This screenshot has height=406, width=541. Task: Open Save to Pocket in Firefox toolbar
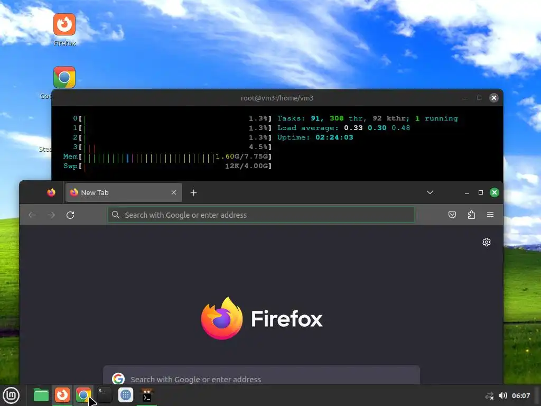coord(452,215)
